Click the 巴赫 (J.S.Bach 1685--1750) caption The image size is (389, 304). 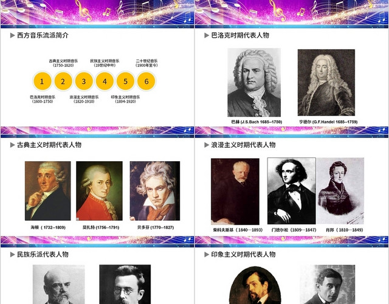tap(256, 122)
